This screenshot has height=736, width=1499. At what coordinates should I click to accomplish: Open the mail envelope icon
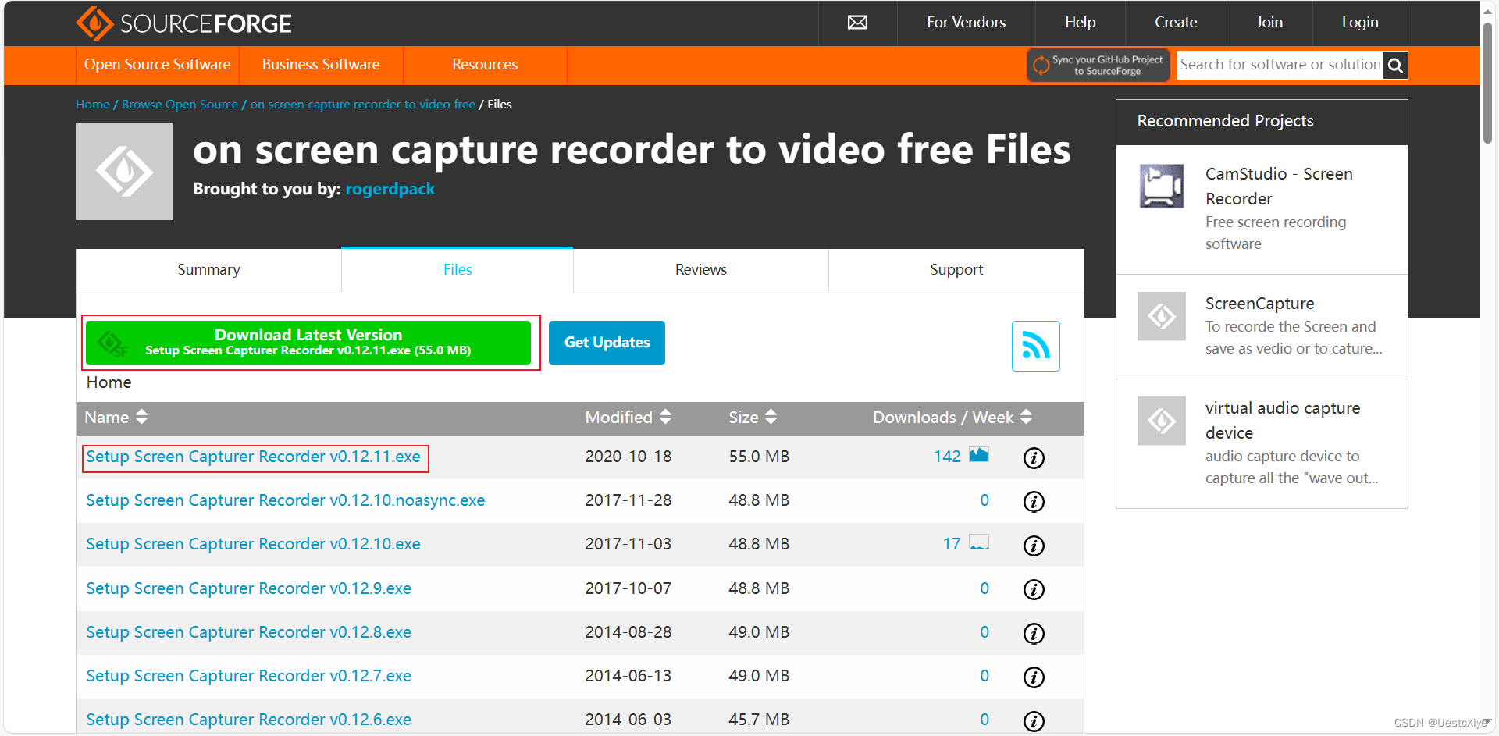[x=857, y=23]
